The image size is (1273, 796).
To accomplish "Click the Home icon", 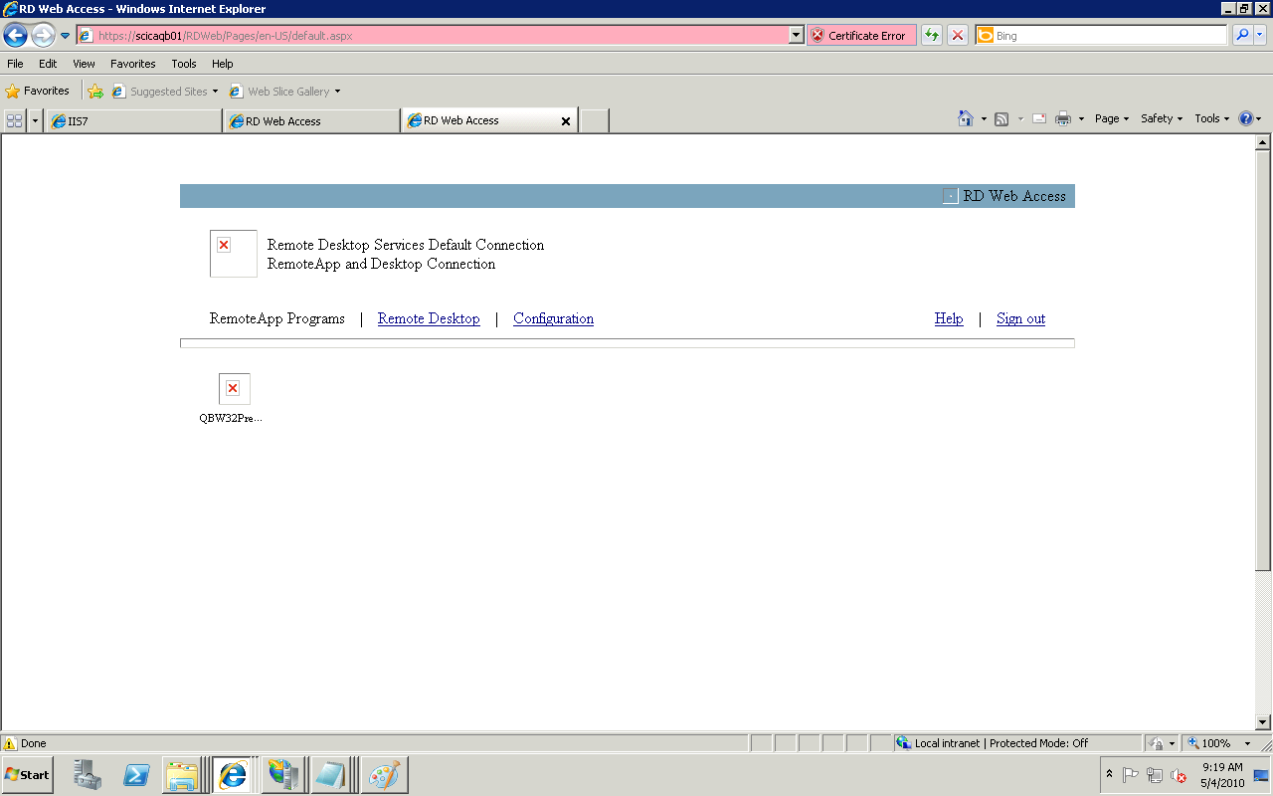I will pos(966,117).
